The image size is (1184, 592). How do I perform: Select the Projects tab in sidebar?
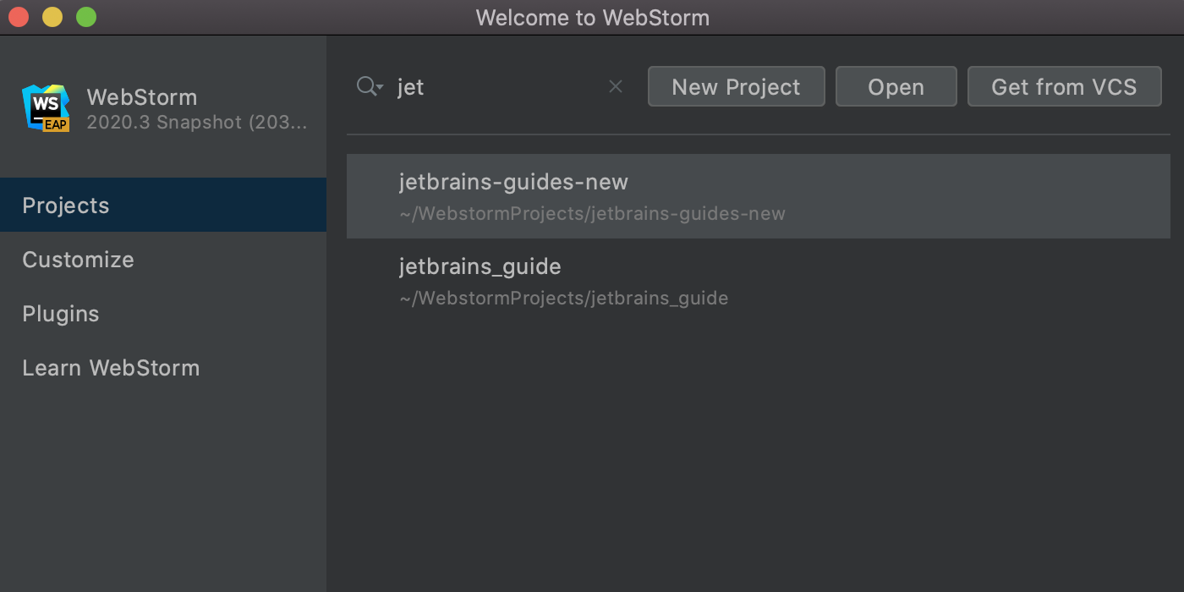coord(163,205)
